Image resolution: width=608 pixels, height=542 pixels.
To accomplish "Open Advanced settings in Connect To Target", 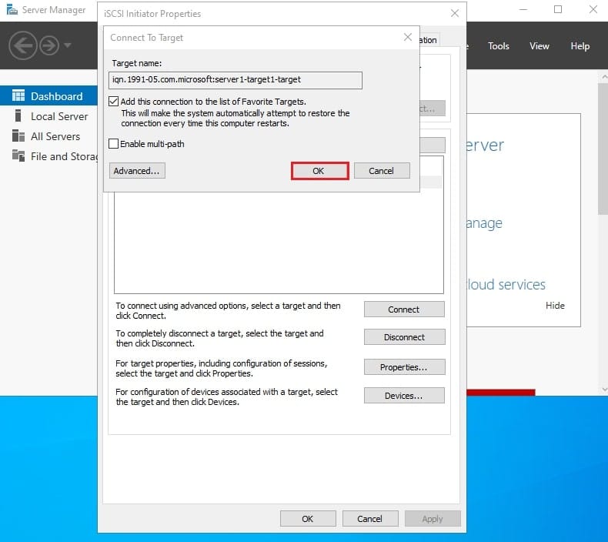I will coord(137,171).
